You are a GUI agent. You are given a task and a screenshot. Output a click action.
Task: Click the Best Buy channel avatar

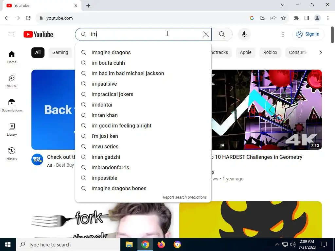tap(37, 159)
